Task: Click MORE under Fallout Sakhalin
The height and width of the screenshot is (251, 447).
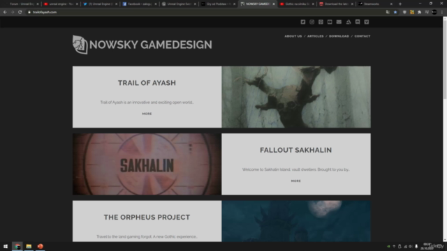Action: tap(296, 181)
